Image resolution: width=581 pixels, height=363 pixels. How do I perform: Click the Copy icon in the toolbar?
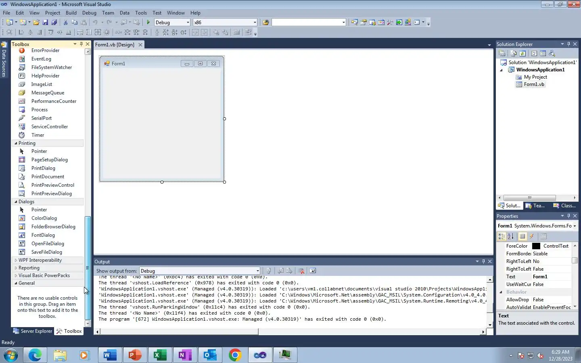point(74,23)
